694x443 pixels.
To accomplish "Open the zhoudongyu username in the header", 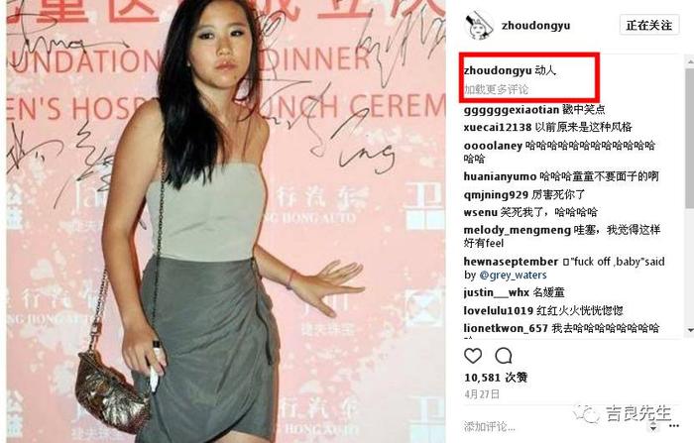I will pyautogui.click(x=535, y=26).
